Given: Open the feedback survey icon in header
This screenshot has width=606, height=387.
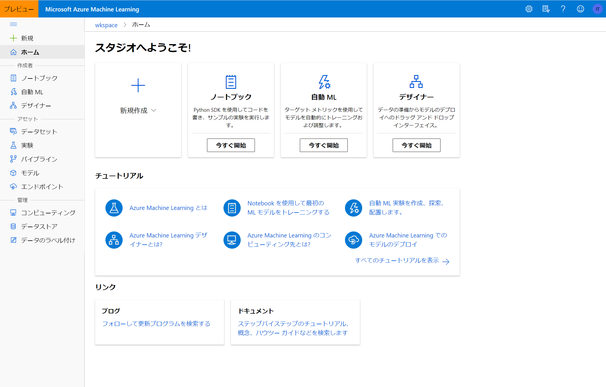Looking at the screenshot, I should pos(546,9).
